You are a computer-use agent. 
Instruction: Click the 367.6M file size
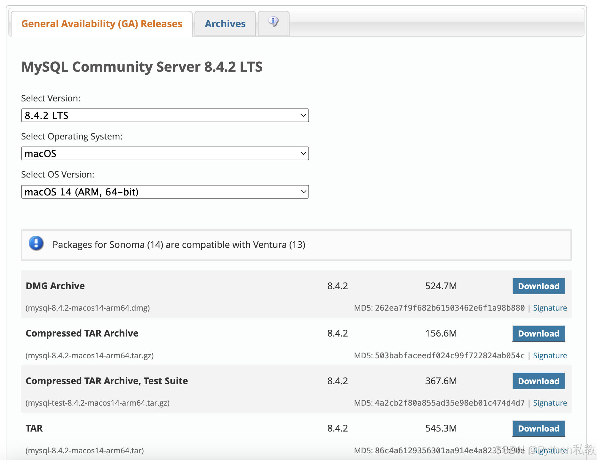coord(441,381)
